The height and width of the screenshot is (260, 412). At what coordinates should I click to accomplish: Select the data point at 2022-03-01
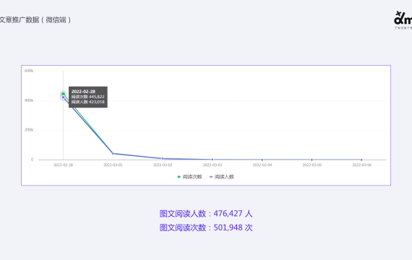pyautogui.click(x=113, y=153)
